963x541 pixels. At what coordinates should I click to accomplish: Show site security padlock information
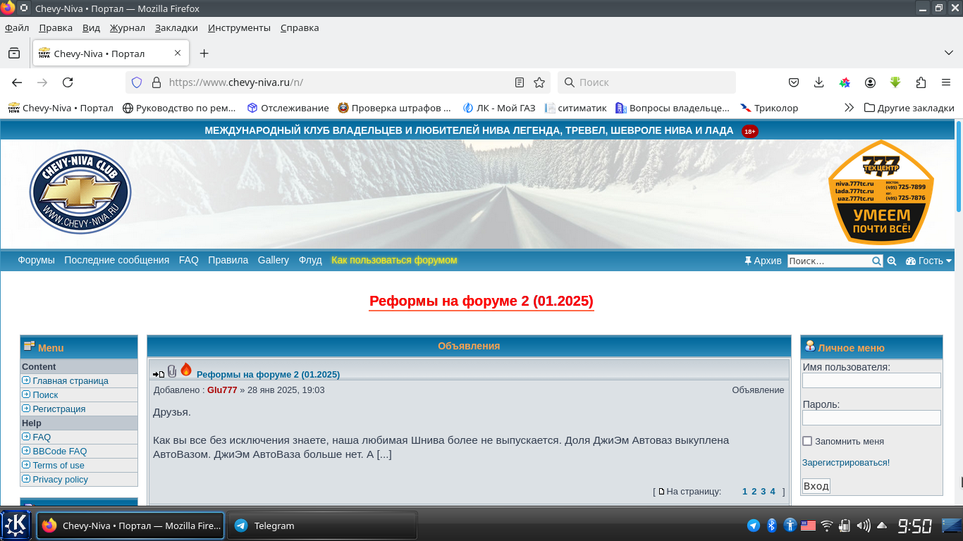(x=157, y=82)
